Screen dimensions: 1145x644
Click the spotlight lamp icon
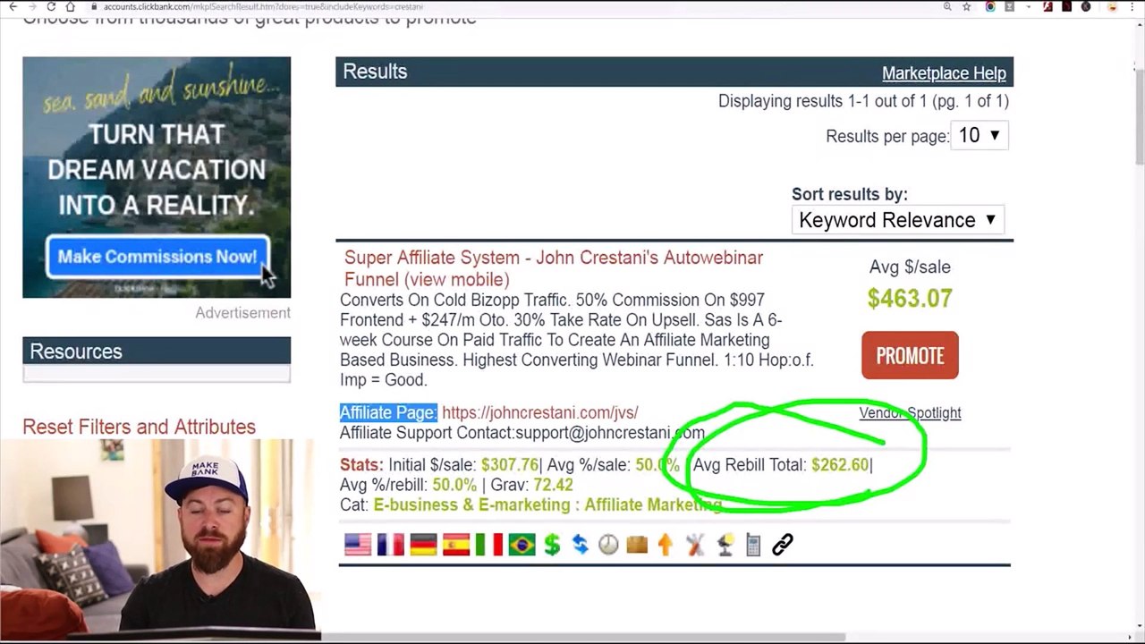(x=725, y=544)
